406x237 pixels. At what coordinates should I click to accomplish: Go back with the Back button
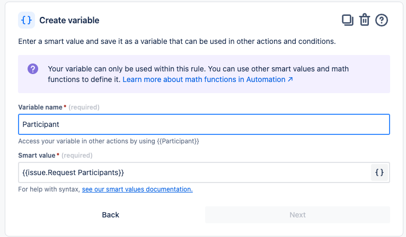(111, 215)
